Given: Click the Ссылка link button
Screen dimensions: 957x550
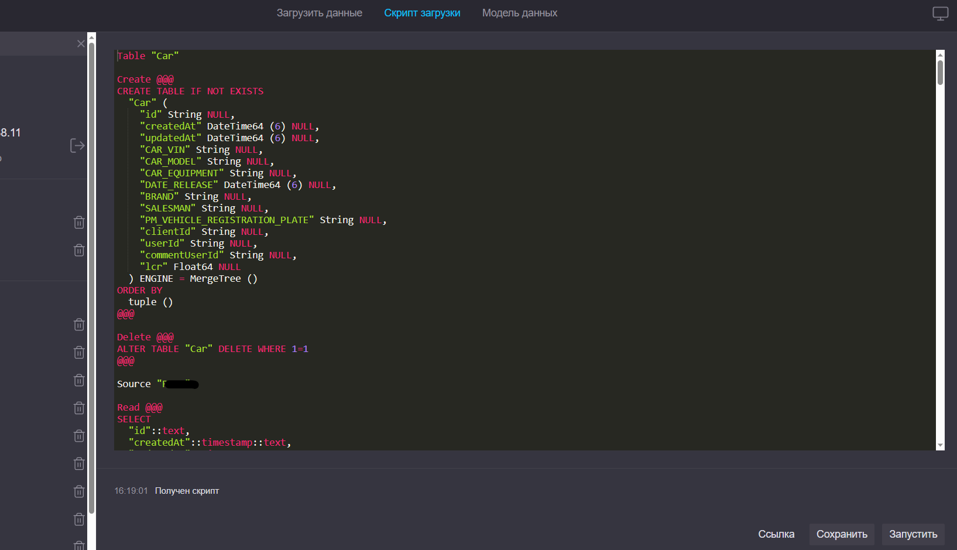Looking at the screenshot, I should click(776, 534).
